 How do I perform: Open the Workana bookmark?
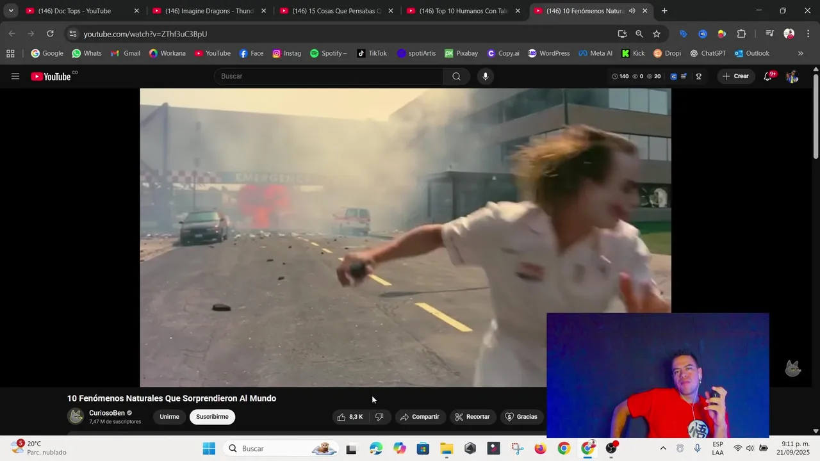click(167, 53)
